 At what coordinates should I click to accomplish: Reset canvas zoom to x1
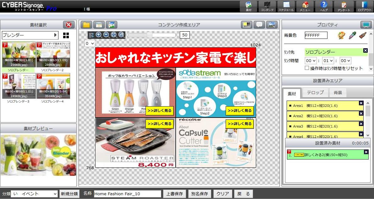click(121, 35)
